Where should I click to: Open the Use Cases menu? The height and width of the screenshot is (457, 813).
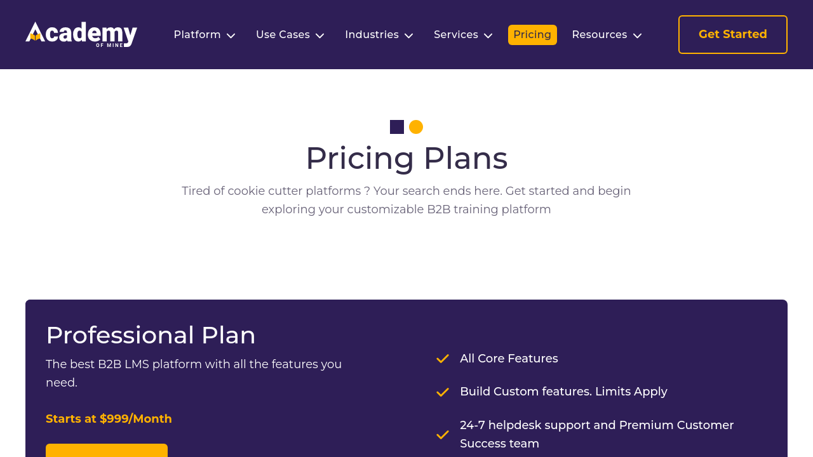coord(283,35)
